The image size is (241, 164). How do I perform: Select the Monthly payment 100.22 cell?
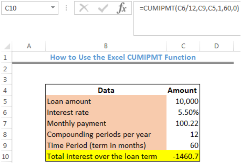tap(183, 123)
